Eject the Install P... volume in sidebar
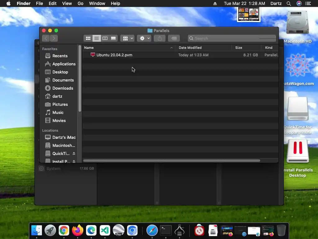 pos(74,162)
